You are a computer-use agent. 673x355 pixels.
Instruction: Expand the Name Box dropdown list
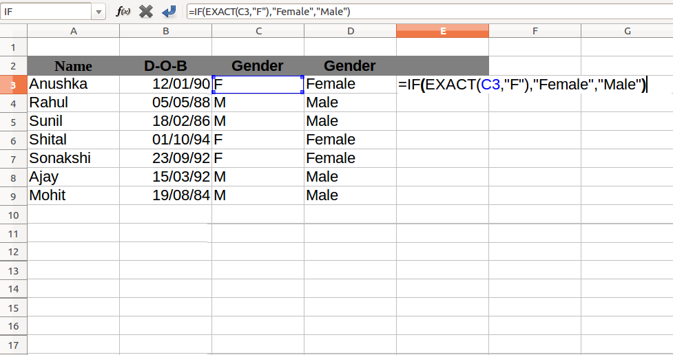(99, 12)
